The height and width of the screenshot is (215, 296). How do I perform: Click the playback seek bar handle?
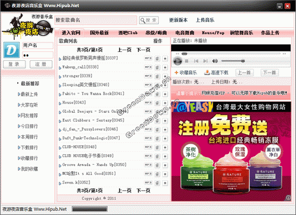coord(184,54)
